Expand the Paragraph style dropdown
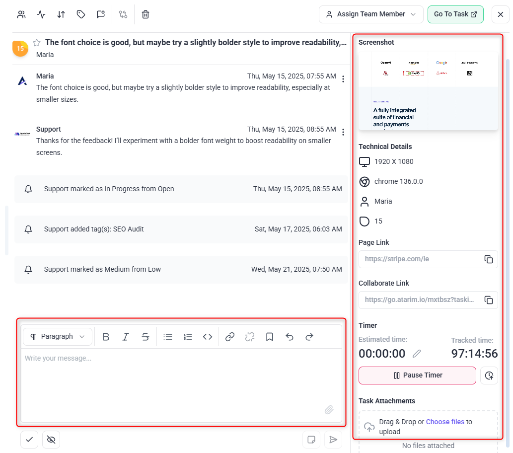This screenshot has height=453, width=513. (58, 337)
